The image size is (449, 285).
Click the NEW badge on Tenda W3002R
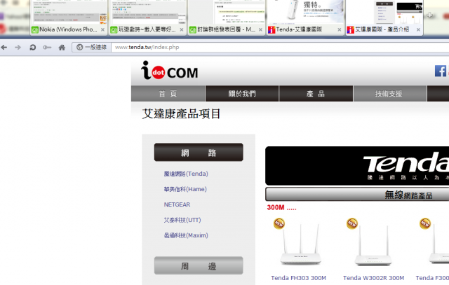click(x=352, y=223)
